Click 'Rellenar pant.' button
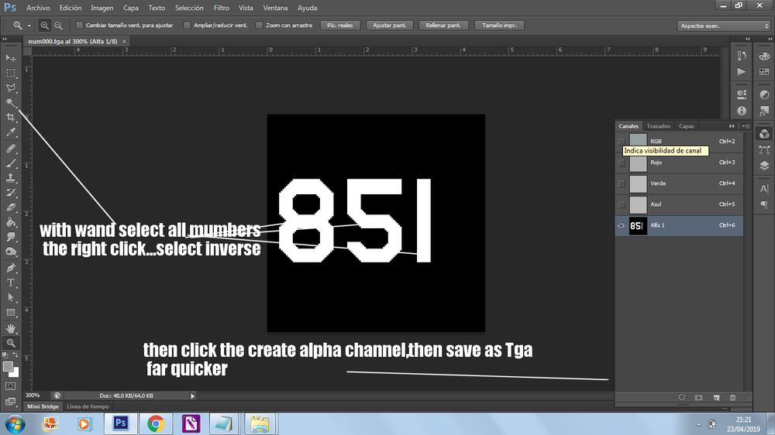The width and height of the screenshot is (775, 435). point(443,26)
